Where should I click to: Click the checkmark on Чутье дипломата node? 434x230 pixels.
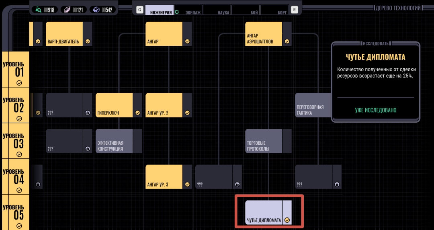coord(287,220)
